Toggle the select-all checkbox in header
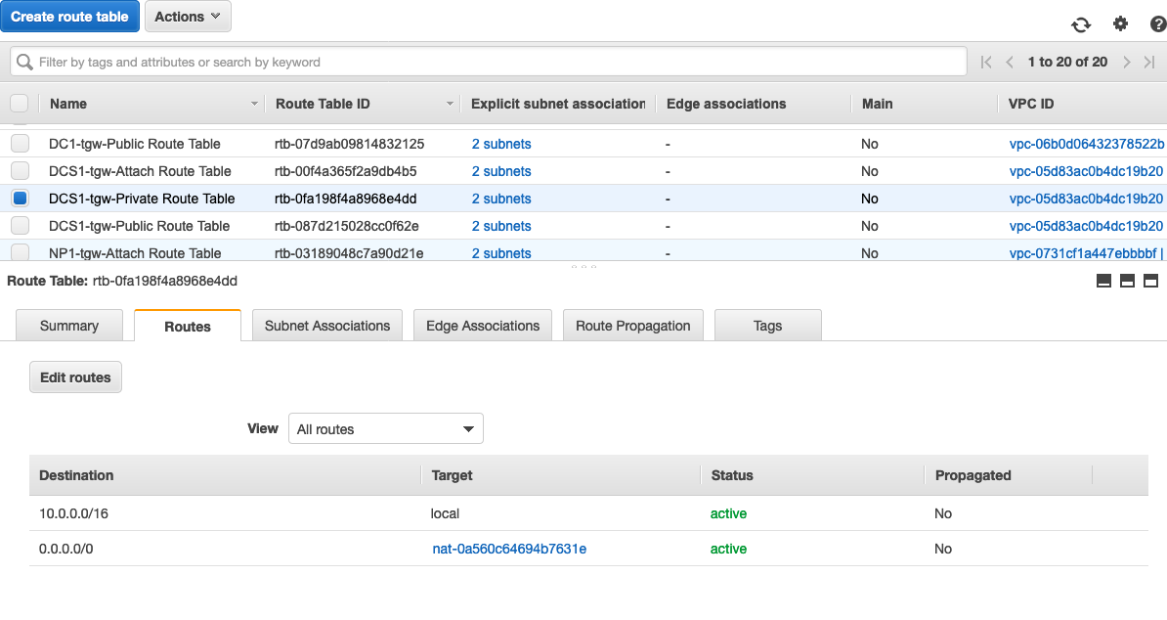The image size is (1167, 620). (20, 104)
